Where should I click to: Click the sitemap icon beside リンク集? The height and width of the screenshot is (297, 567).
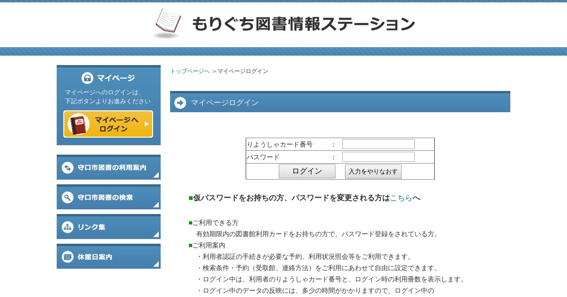[x=68, y=227]
